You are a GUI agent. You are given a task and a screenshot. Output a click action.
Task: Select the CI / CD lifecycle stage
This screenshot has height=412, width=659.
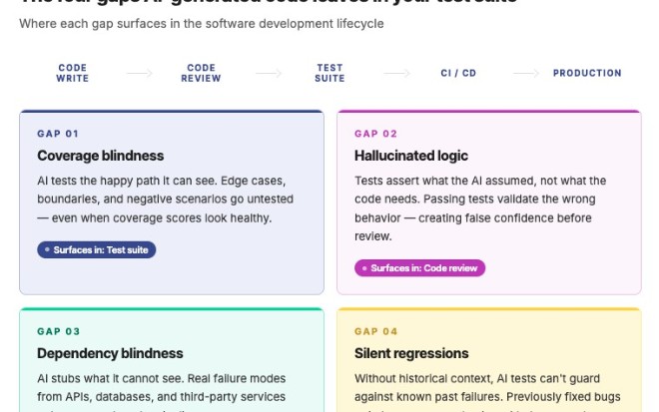pyautogui.click(x=458, y=73)
